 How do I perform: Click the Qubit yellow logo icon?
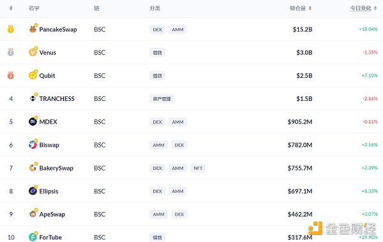coord(33,75)
